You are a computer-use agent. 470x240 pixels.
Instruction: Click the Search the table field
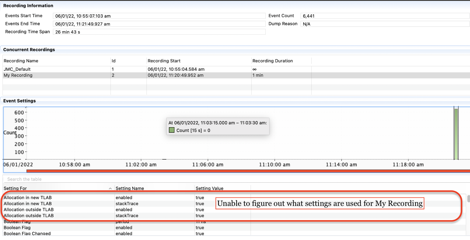[102, 179]
